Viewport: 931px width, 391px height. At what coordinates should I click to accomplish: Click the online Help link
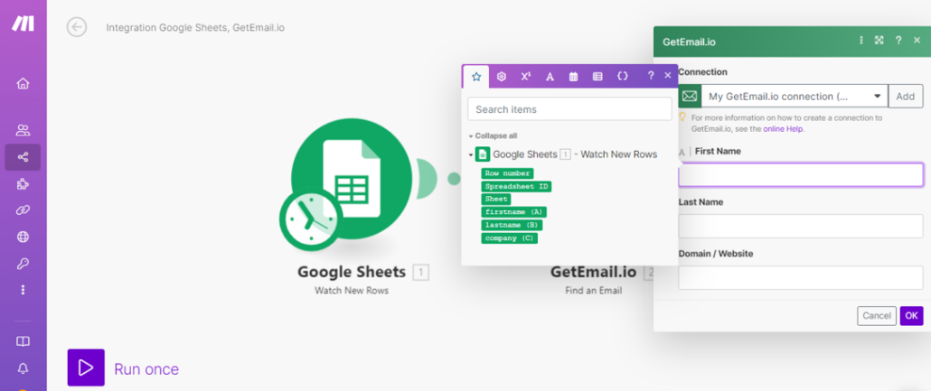pos(783,129)
